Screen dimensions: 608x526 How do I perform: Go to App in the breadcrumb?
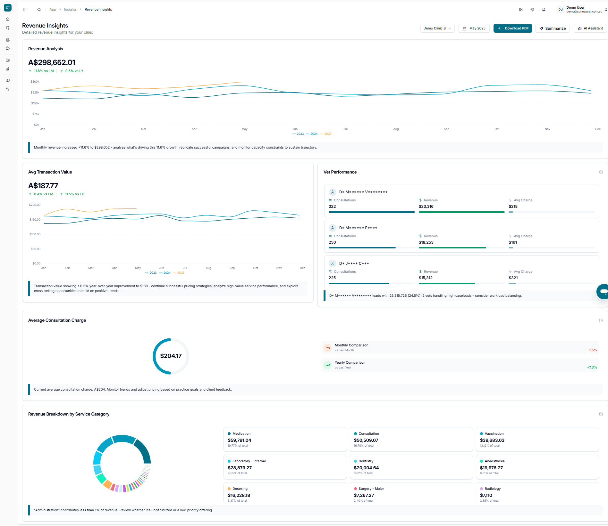click(x=53, y=10)
